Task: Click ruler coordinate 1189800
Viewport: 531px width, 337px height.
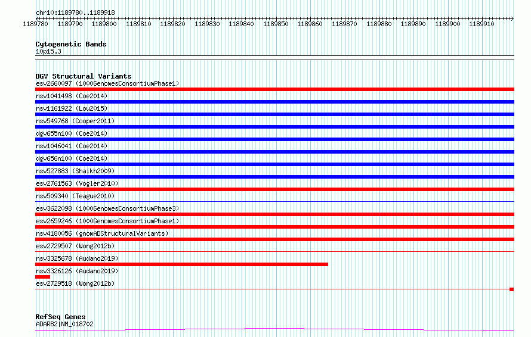Action: tap(104, 24)
